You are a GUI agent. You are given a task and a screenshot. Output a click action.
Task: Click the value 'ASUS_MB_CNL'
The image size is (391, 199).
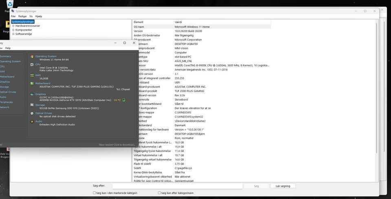[183, 61]
